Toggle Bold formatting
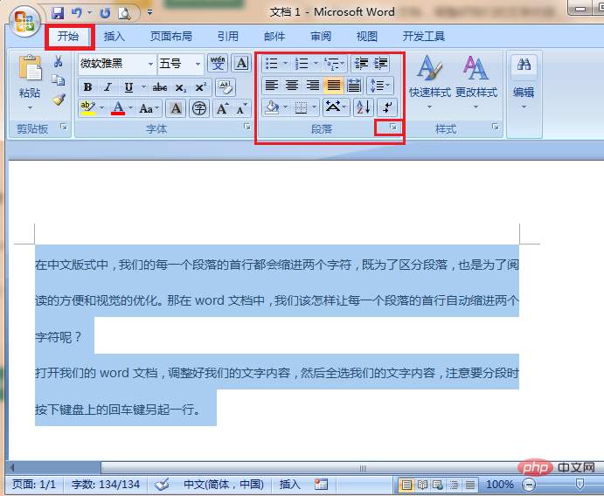604x496 pixels. point(87,87)
